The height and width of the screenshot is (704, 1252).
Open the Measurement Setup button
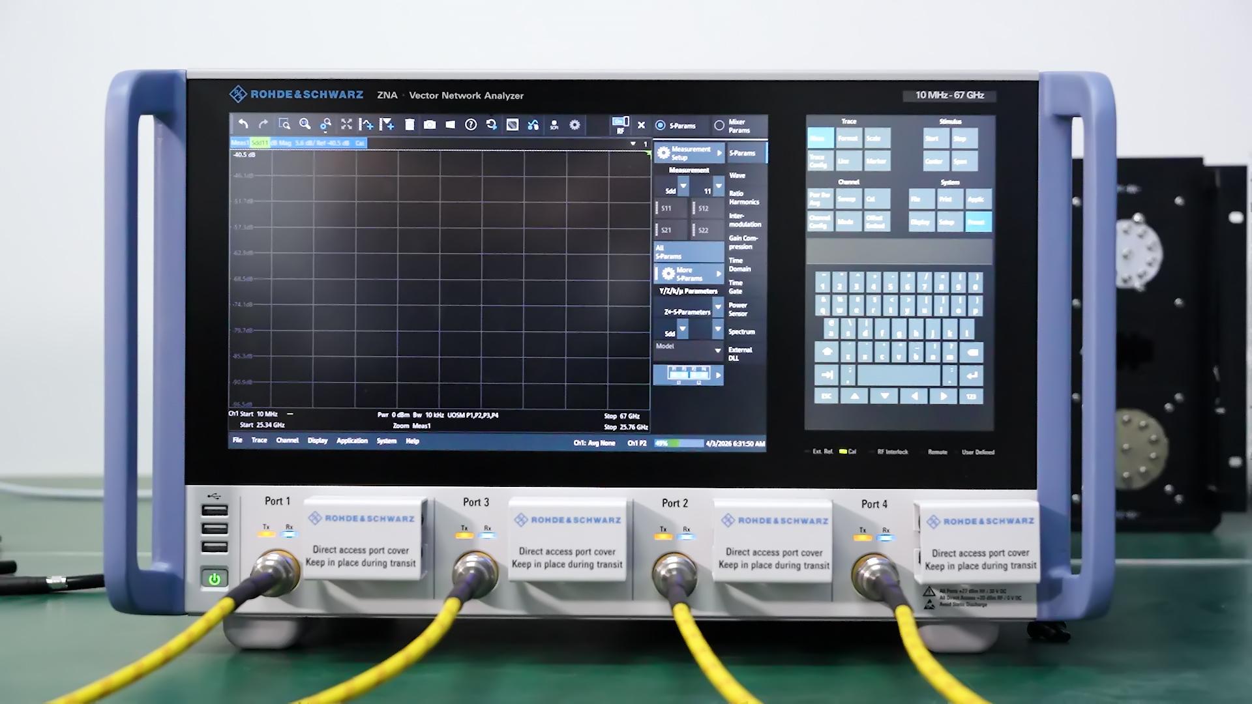click(x=689, y=153)
